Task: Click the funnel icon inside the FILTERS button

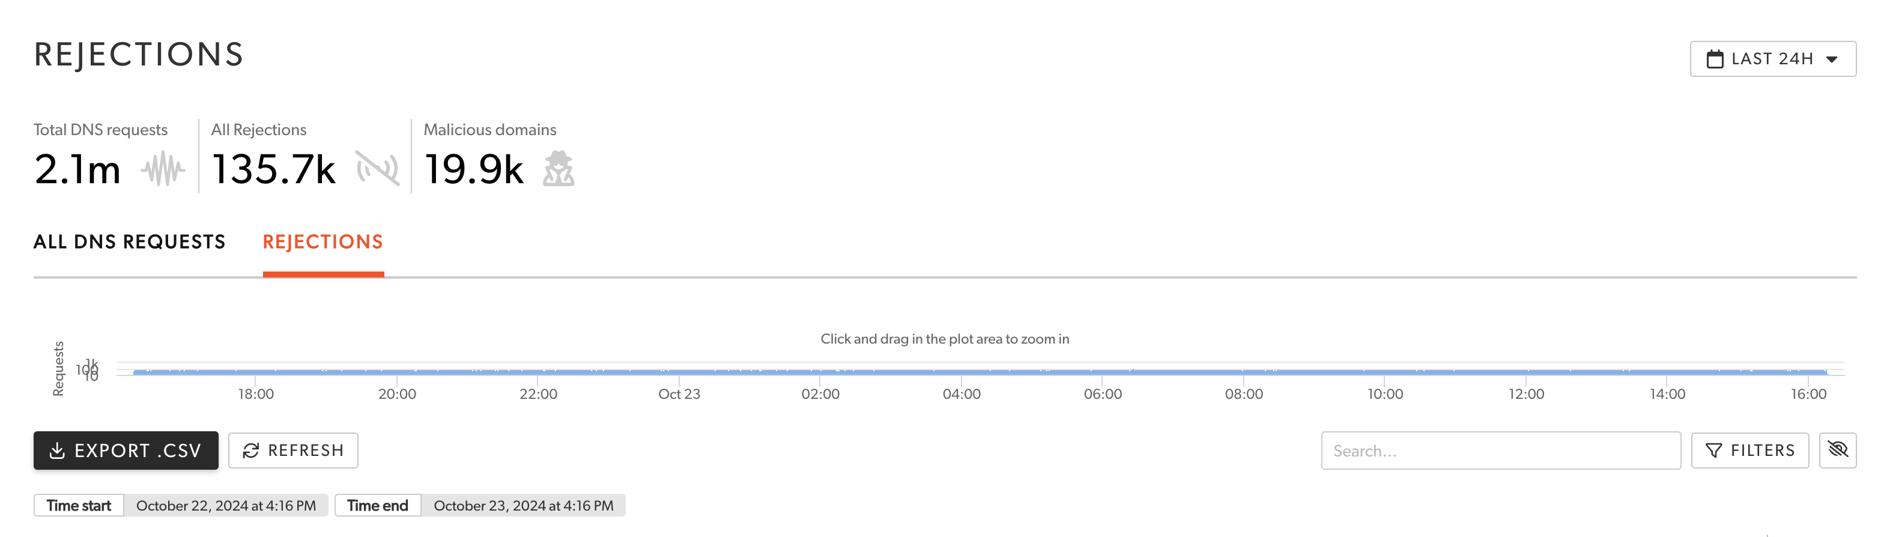Action: click(x=1714, y=450)
